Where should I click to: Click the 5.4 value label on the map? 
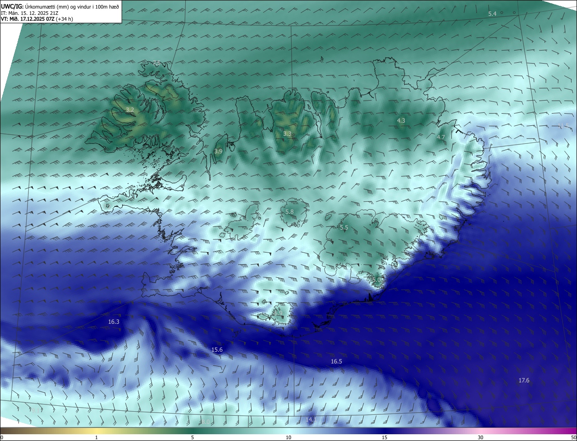(x=492, y=14)
